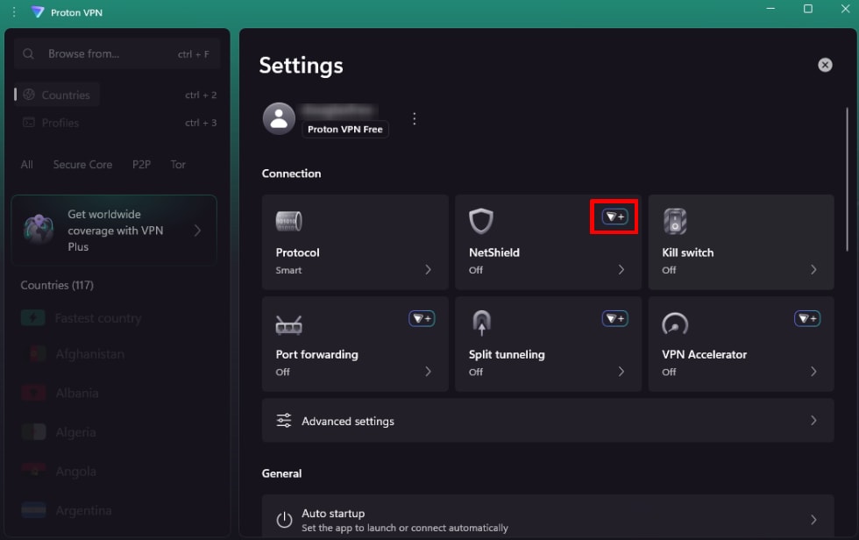Click the Afghanistan flag icon
The width and height of the screenshot is (859, 540).
pyautogui.click(x=34, y=354)
